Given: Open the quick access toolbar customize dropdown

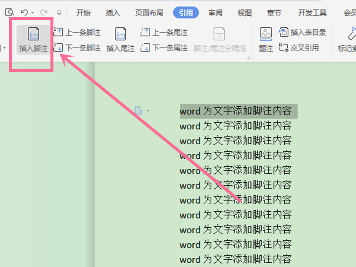Looking at the screenshot, I should [x=59, y=12].
